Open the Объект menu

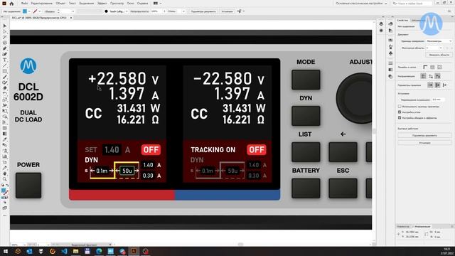(x=60, y=4)
